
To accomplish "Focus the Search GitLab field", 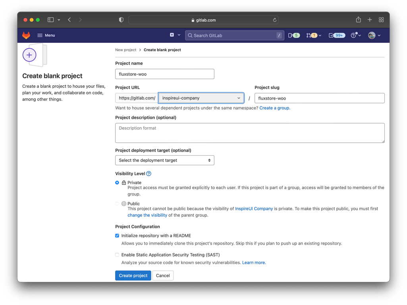I will (x=234, y=35).
